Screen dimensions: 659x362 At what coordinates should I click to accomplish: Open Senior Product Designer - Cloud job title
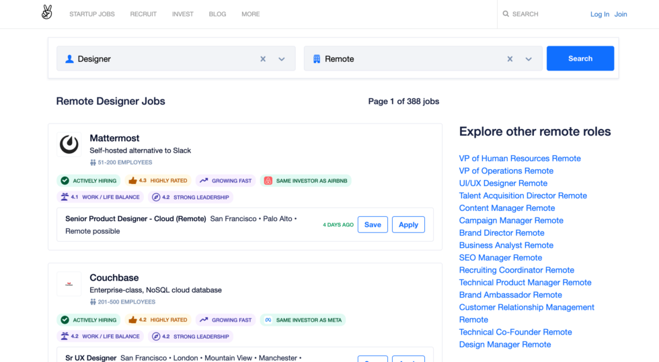pos(136,219)
